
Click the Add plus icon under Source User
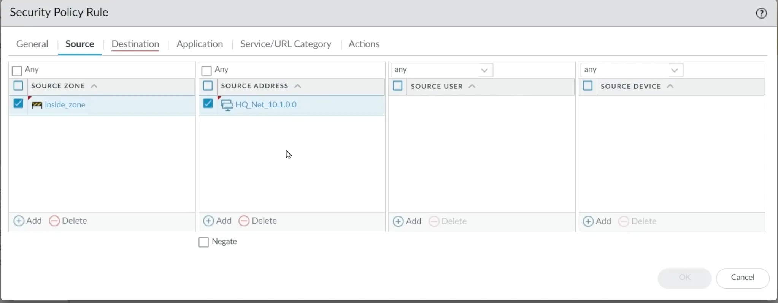pos(398,221)
